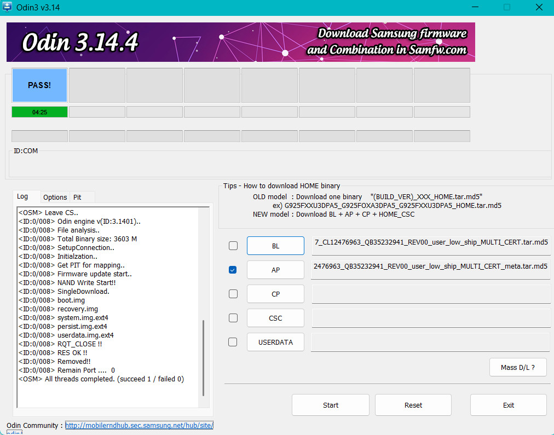Click the green 04:25 progress bar

pos(39,112)
